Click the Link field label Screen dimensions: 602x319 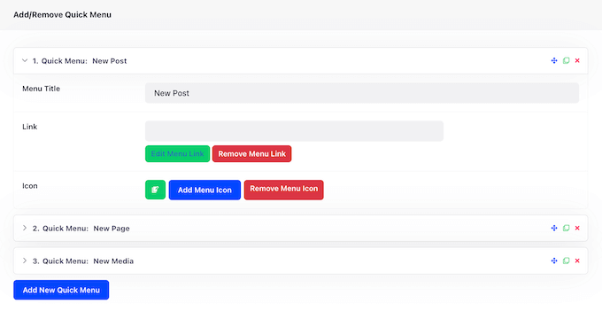click(x=29, y=127)
